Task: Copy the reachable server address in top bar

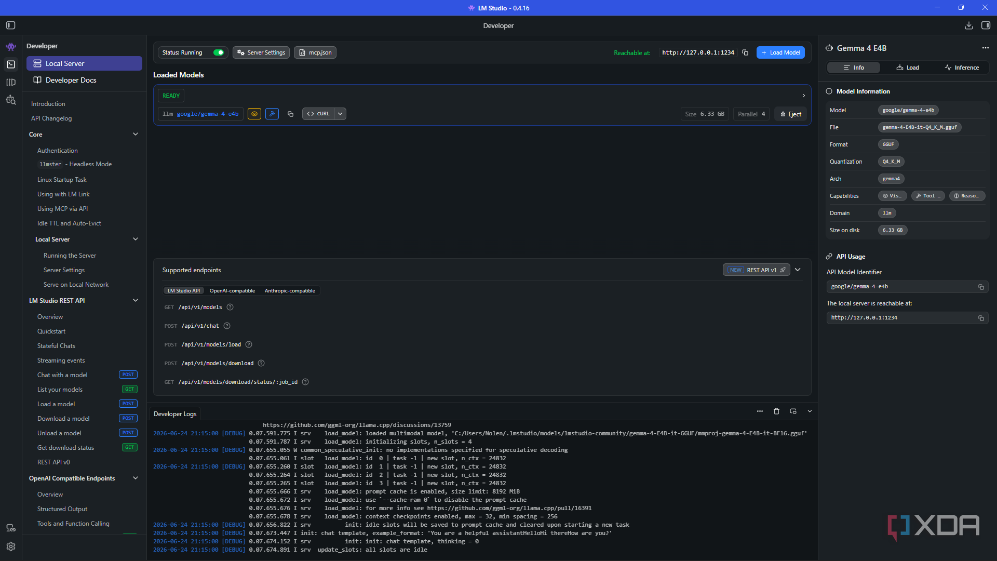Action: (745, 52)
